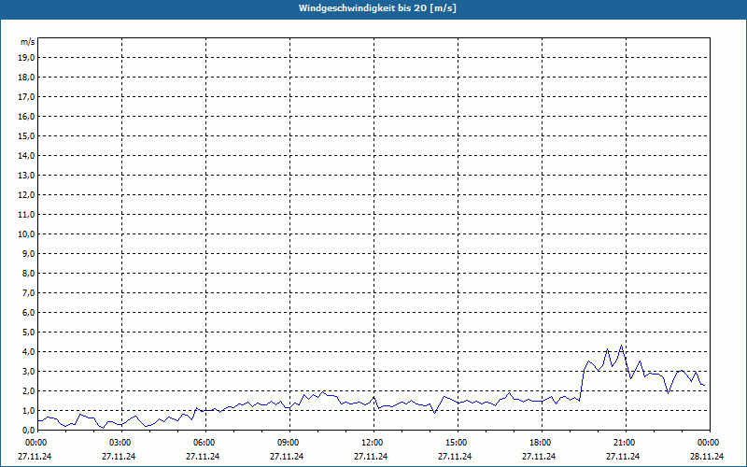Click the 10,0 y-axis value

click(x=26, y=234)
